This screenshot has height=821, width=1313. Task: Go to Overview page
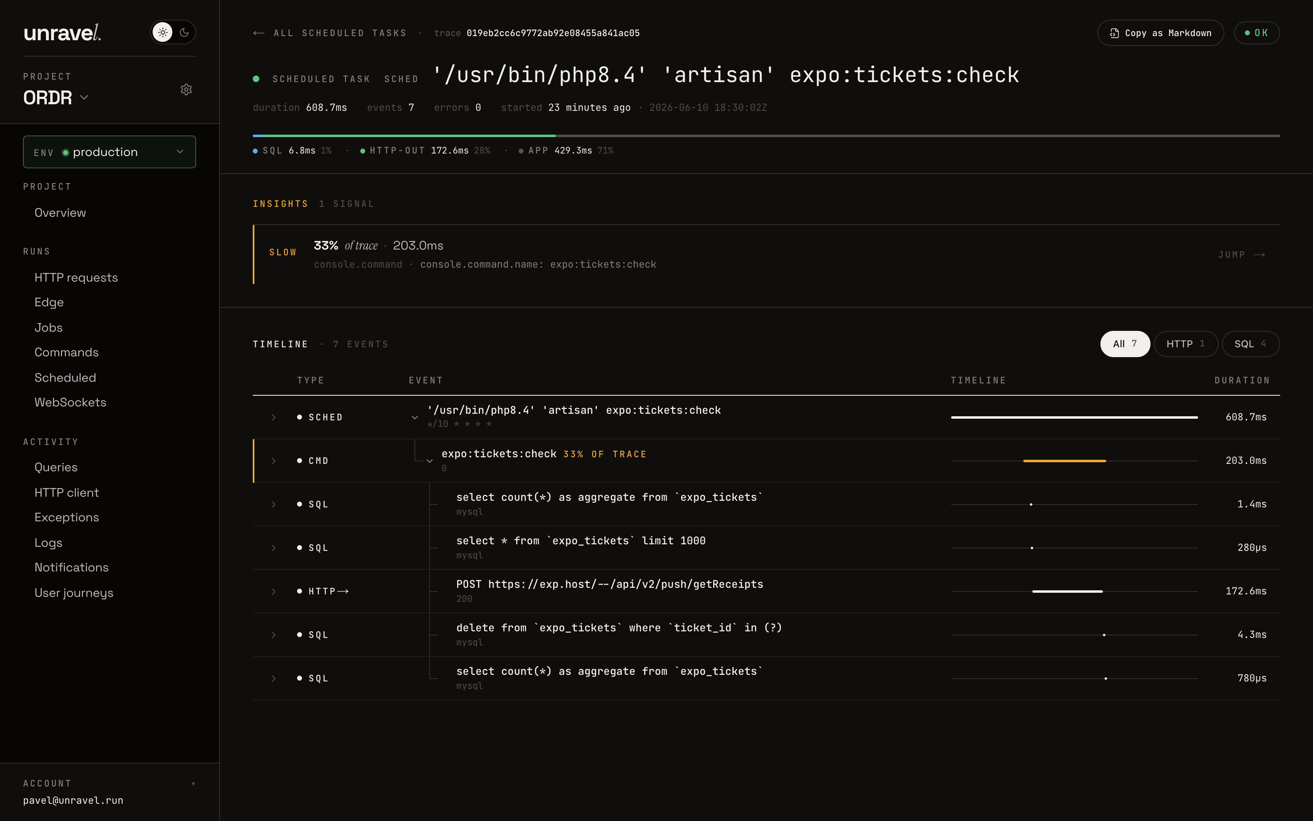tap(60, 213)
